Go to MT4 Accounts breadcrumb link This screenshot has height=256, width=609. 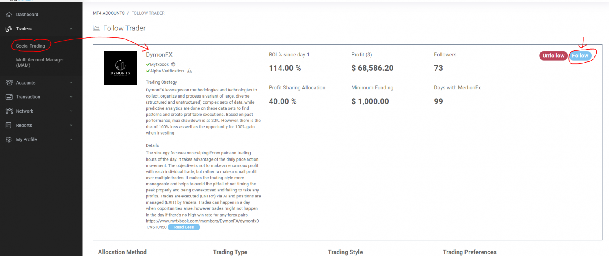pyautogui.click(x=108, y=13)
